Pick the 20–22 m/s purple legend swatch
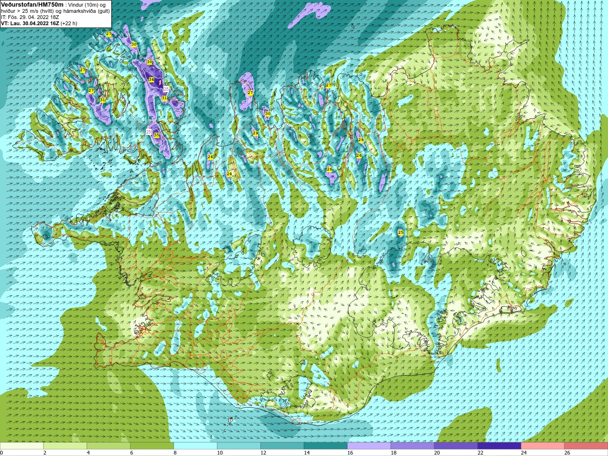The image size is (608, 456). [x=456, y=446]
